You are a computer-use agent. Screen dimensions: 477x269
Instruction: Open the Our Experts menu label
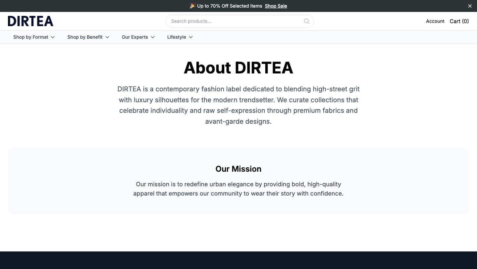135,37
